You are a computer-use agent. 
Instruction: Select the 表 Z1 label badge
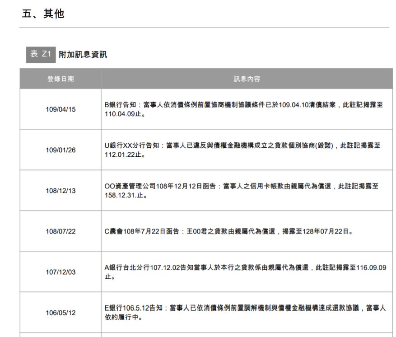pyautogui.click(x=41, y=55)
